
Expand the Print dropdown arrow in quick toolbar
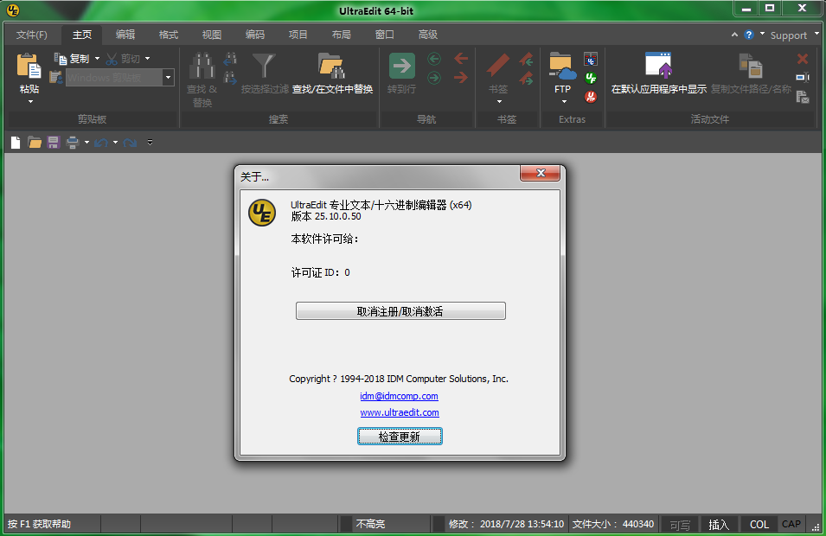coord(86,142)
